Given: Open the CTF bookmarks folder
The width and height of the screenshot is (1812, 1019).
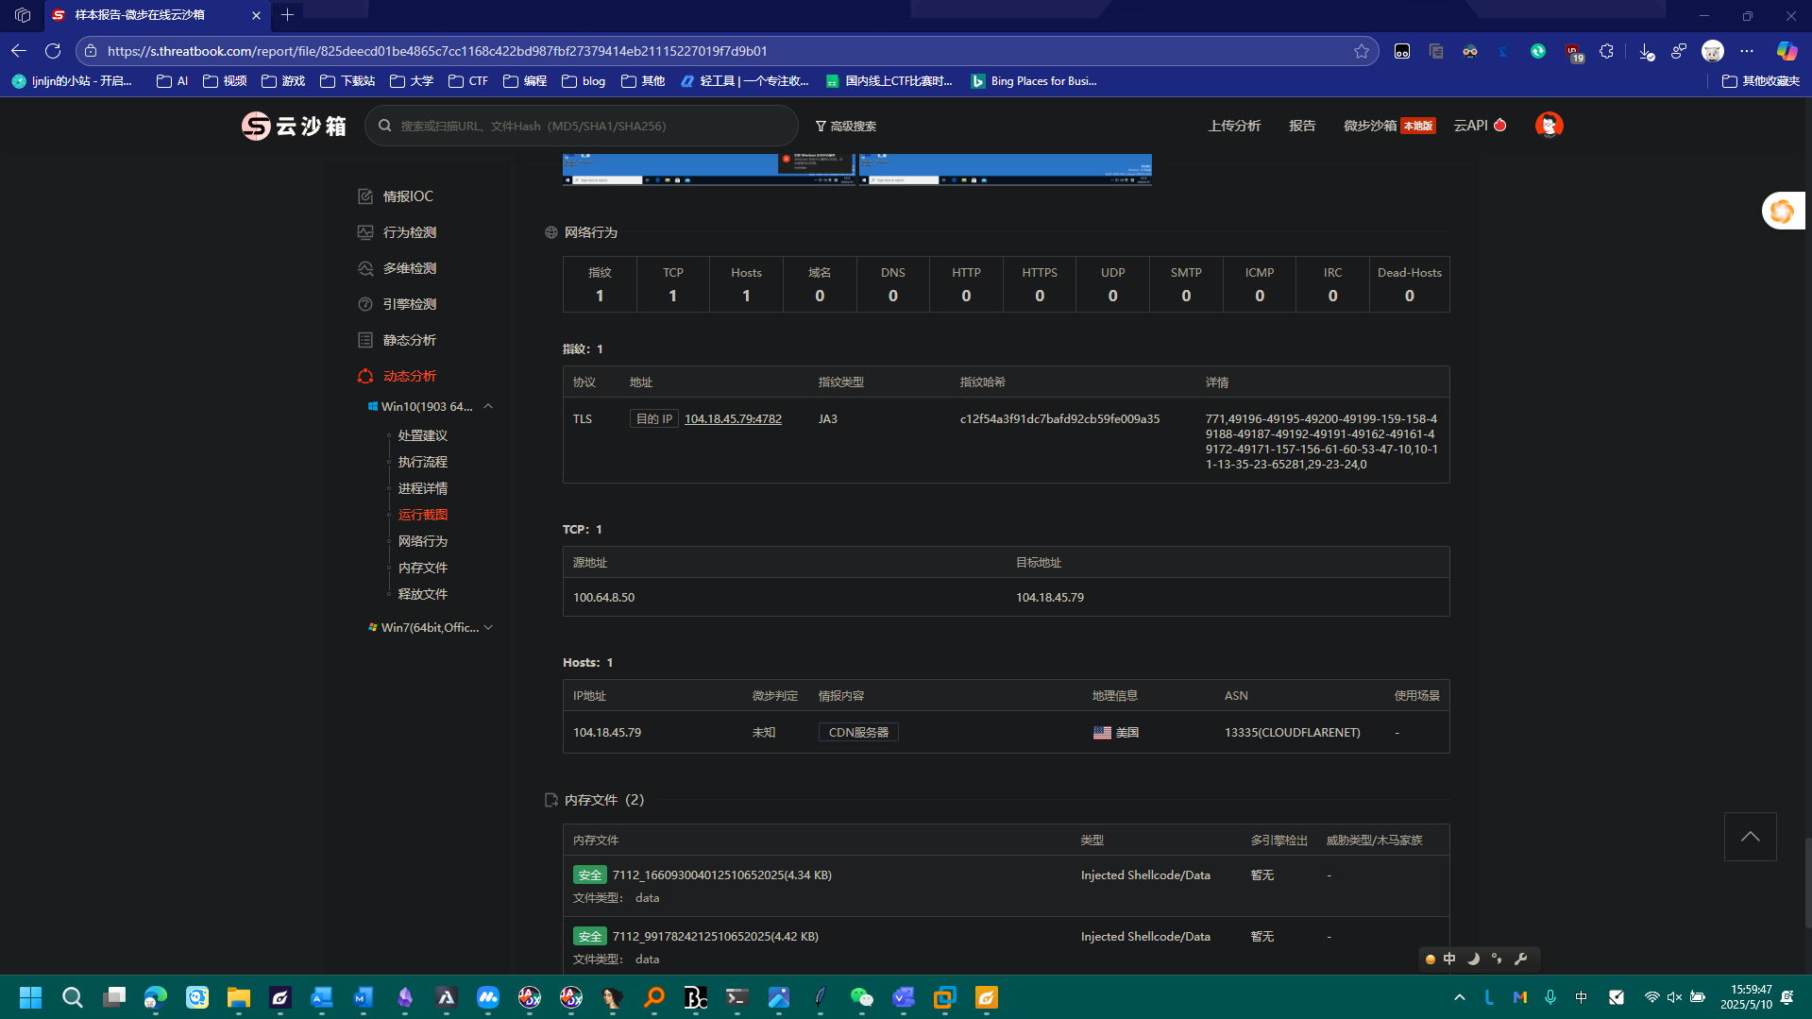Looking at the screenshot, I should 468,81.
